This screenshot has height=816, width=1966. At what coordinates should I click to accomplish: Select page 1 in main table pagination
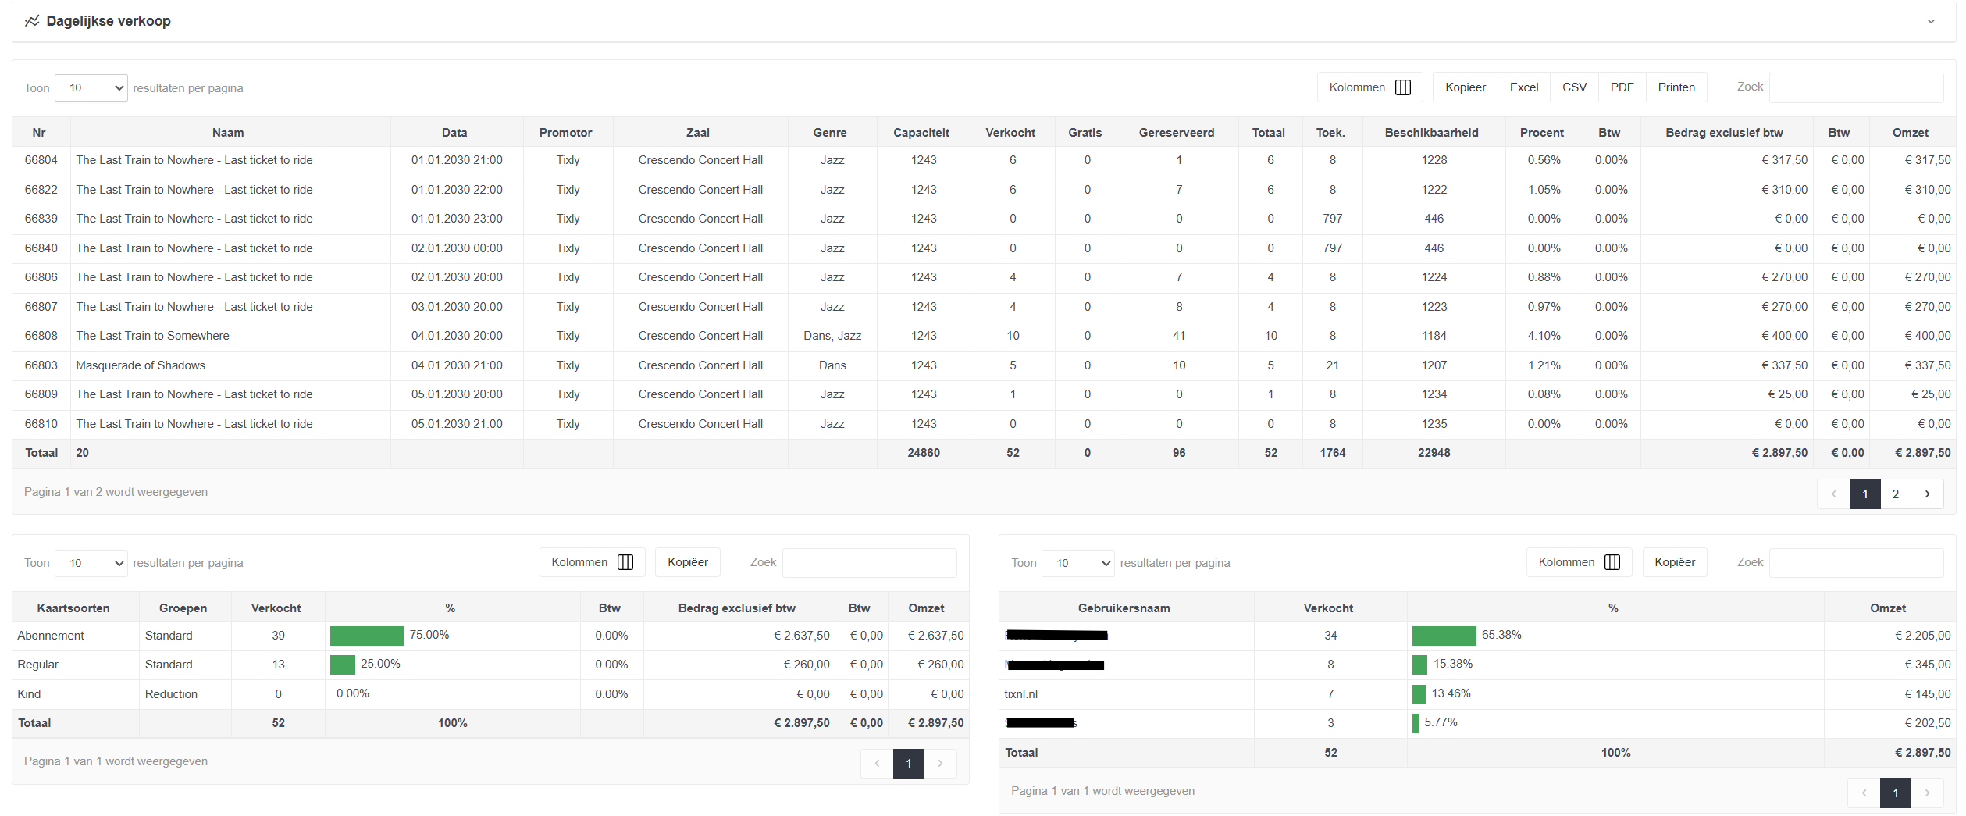pos(1864,494)
